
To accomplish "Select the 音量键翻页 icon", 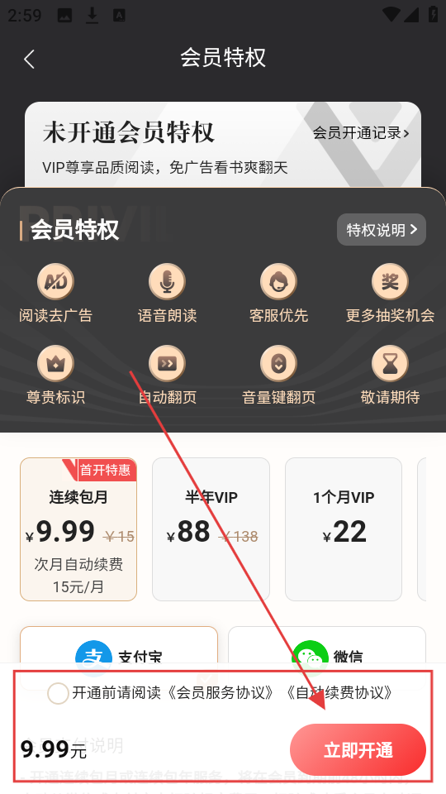I will [x=278, y=364].
